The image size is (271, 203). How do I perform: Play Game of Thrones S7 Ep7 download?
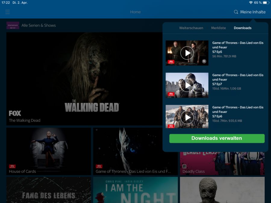[x=187, y=85]
